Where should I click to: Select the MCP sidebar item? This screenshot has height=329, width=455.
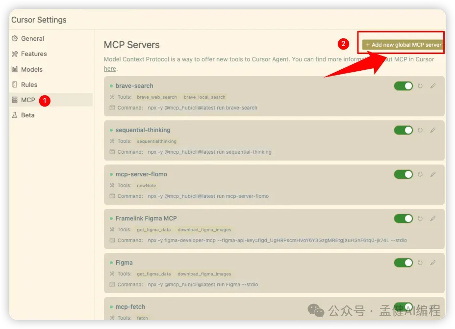51,100
